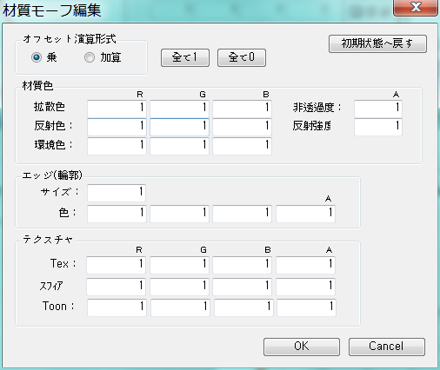Image resolution: width=440 pixels, height=370 pixels.
Task: Click the 初期状態へ戻す reset button
Action: pos(377,43)
